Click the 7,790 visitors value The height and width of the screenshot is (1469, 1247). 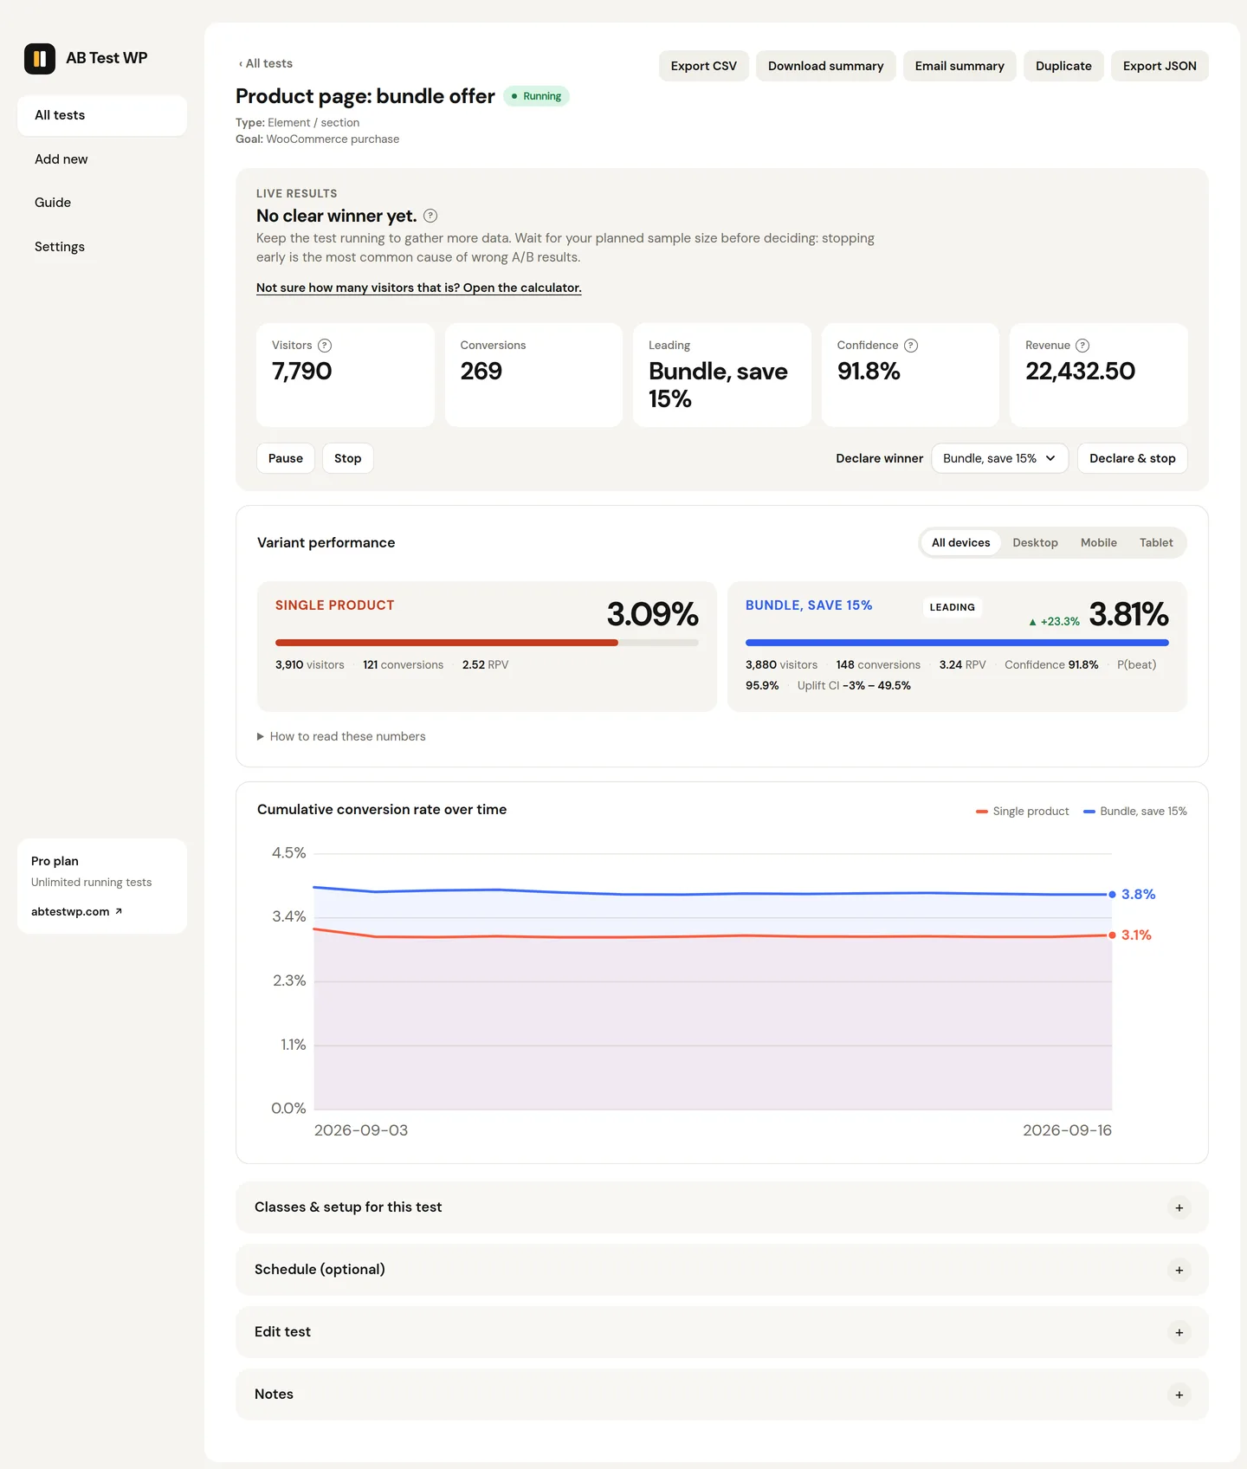[301, 372]
